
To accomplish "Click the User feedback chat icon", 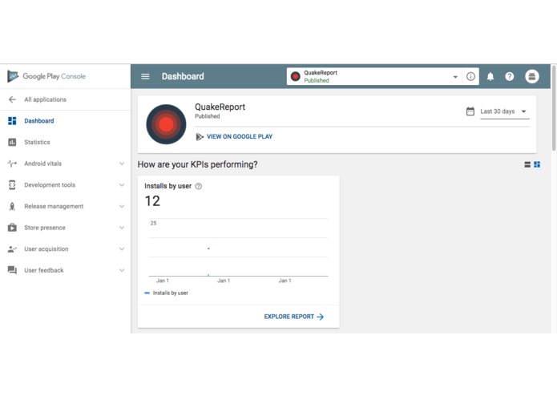I will [12, 270].
